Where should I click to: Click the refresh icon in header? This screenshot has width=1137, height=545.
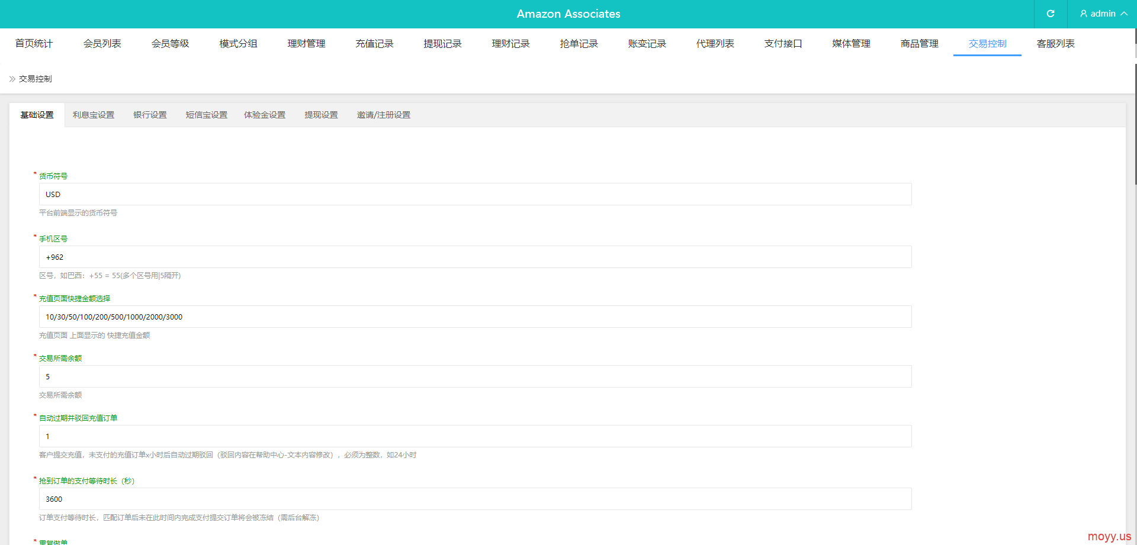pos(1051,14)
